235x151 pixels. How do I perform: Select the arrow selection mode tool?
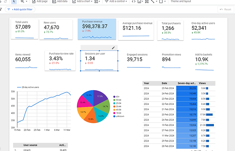(x=14, y=1)
